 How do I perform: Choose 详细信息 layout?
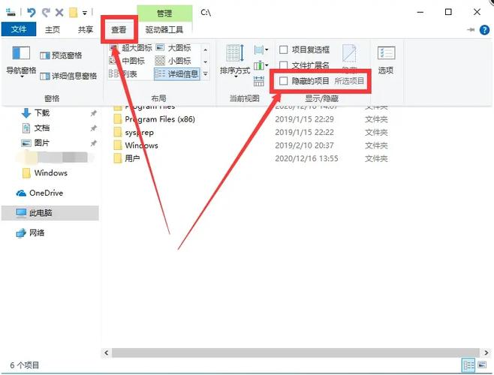[176, 73]
